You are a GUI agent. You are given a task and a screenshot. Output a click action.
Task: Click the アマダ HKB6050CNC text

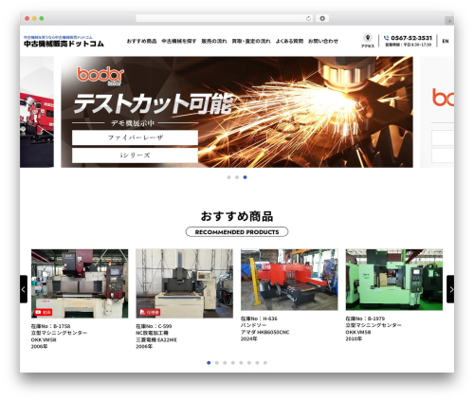[264, 333]
